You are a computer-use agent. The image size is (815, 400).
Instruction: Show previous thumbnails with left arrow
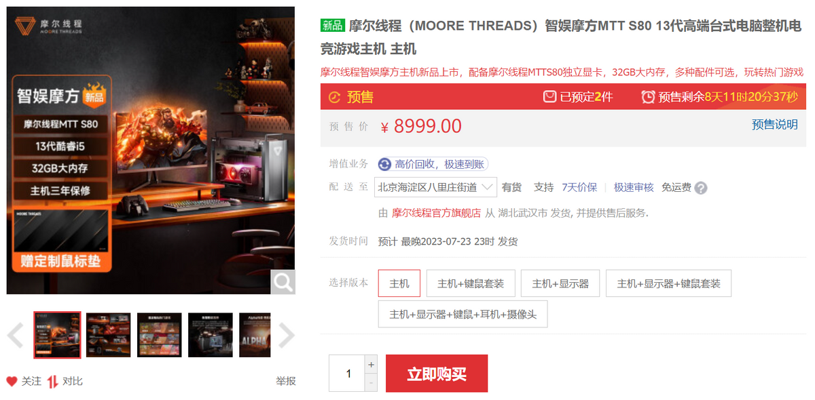(x=16, y=335)
